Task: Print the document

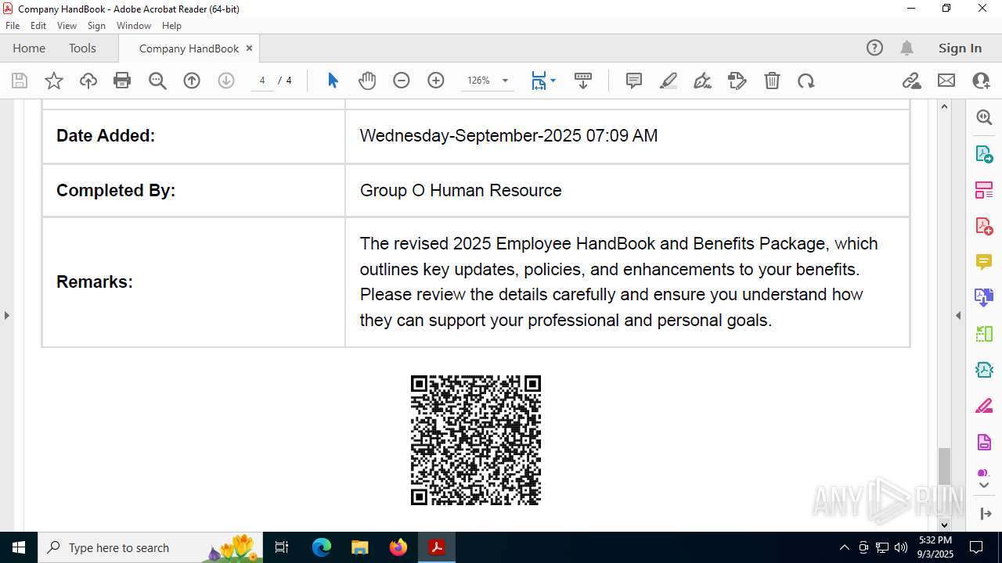Action: click(x=122, y=81)
